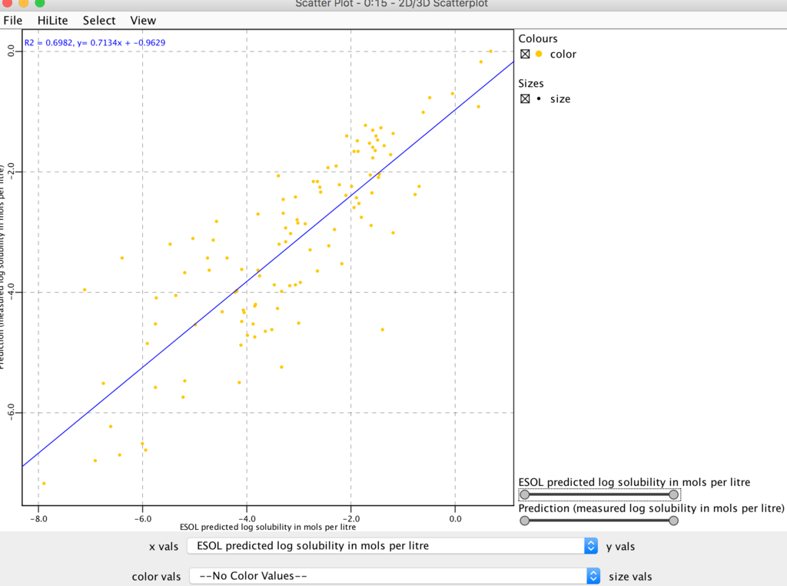Toggle the size checkbox under Sizes
Viewport: 787px width, 586px height.
(x=525, y=98)
